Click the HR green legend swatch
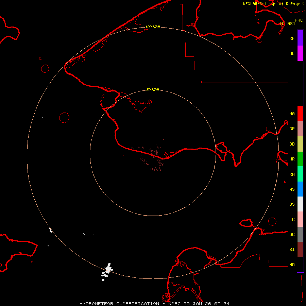This screenshot has height=306, width=306. [300, 159]
